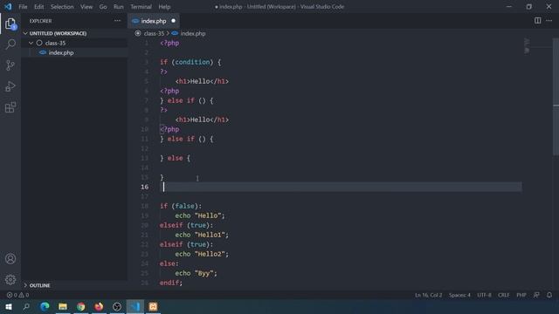
Task: Click the '} else {' line
Action: point(175,158)
